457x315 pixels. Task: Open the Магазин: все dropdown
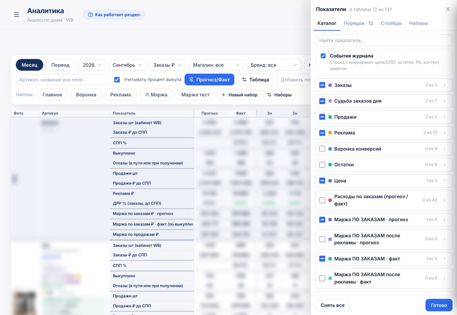pyautogui.click(x=216, y=65)
